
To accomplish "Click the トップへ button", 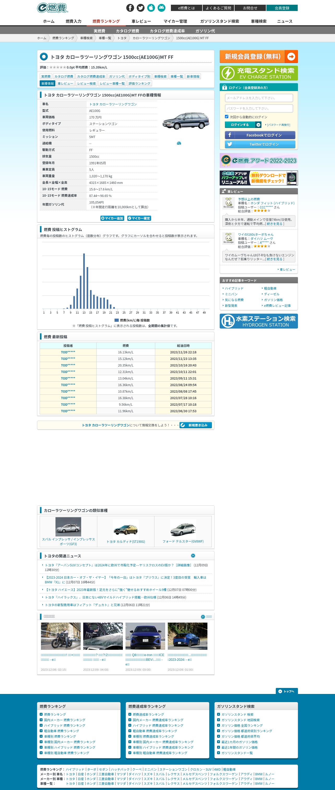I will [287, 691].
